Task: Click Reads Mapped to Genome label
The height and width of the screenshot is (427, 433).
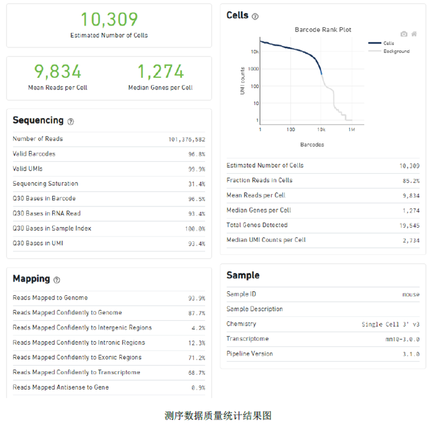Action: click(50, 298)
